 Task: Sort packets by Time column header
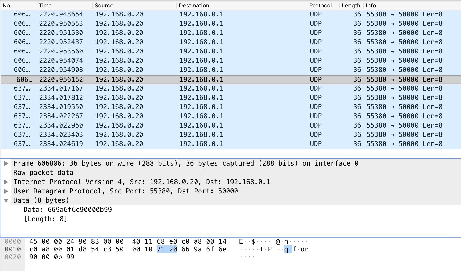point(64,5)
